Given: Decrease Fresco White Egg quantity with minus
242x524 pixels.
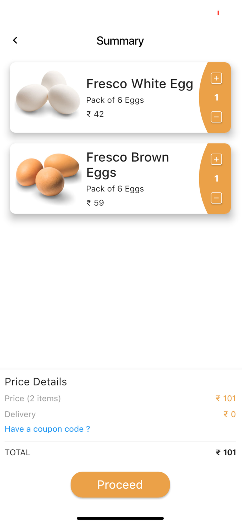Looking at the screenshot, I should click(216, 117).
